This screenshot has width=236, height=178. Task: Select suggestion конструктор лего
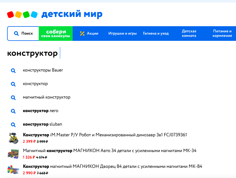tap(40, 111)
